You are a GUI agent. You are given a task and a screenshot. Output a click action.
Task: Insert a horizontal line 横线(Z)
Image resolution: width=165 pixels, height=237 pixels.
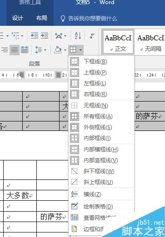pos(101,194)
